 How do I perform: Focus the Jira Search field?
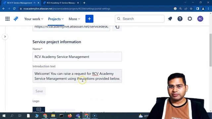[x=140, y=19]
